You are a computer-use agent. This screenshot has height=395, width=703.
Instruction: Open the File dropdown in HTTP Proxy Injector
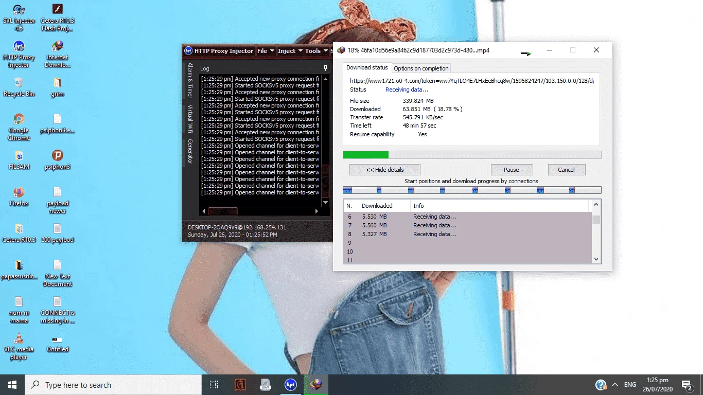point(266,51)
